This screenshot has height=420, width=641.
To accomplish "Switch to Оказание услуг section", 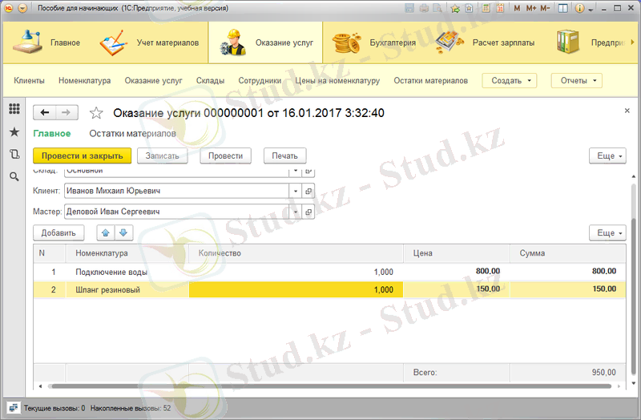I will pyautogui.click(x=266, y=42).
